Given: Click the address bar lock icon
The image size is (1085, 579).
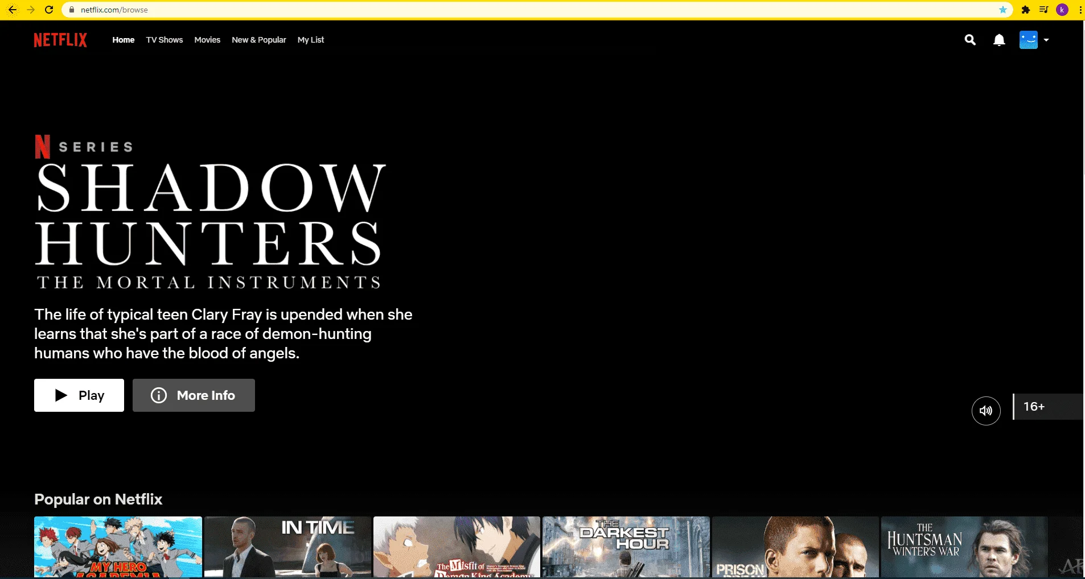Looking at the screenshot, I should click(x=72, y=10).
